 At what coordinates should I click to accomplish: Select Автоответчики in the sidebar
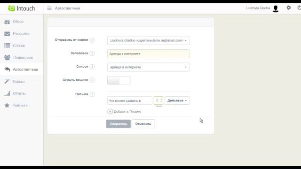pos(22,69)
